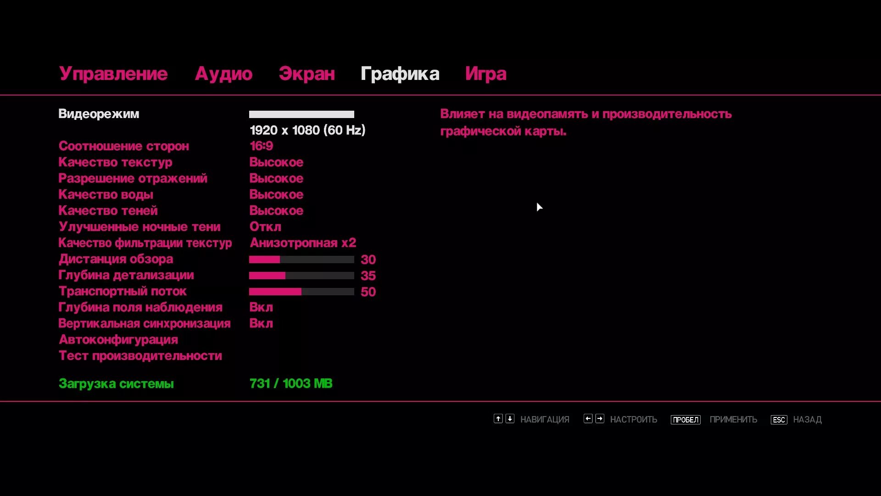Open the Игра tab
The width and height of the screenshot is (881, 496).
pos(485,74)
